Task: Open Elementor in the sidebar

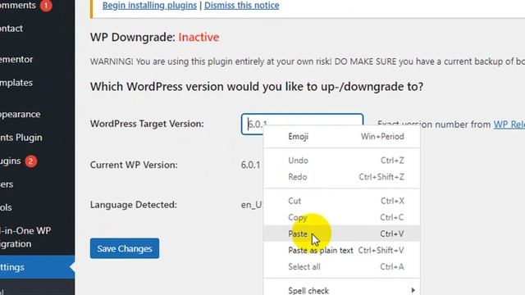Action: [16, 59]
